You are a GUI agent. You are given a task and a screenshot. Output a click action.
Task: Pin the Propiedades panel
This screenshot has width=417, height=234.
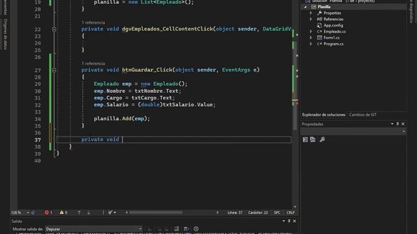click(x=397, y=124)
